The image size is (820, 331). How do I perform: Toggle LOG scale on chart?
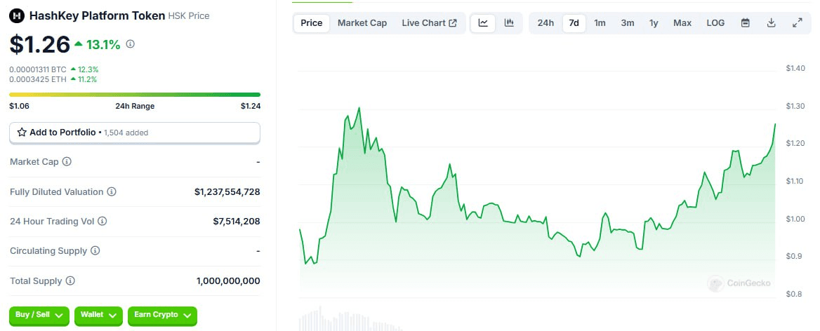[715, 23]
